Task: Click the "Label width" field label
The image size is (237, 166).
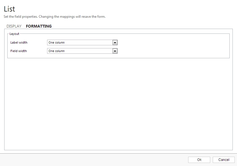Action: click(x=19, y=42)
